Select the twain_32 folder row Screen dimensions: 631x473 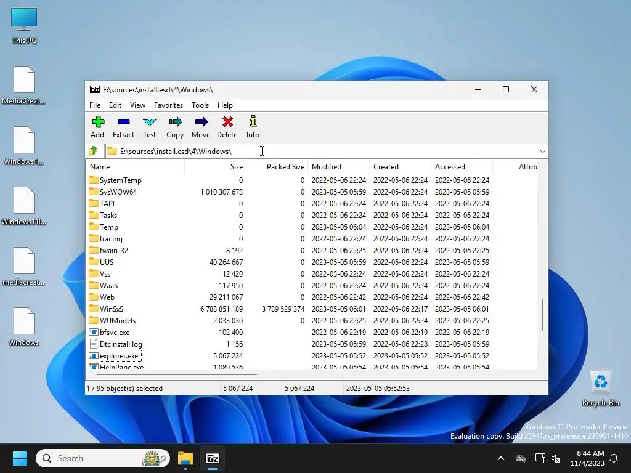[311, 250]
